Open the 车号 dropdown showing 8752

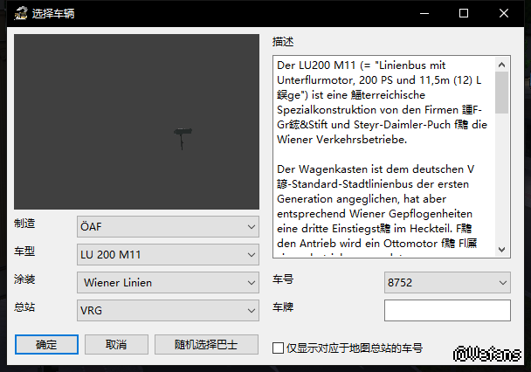(447, 282)
